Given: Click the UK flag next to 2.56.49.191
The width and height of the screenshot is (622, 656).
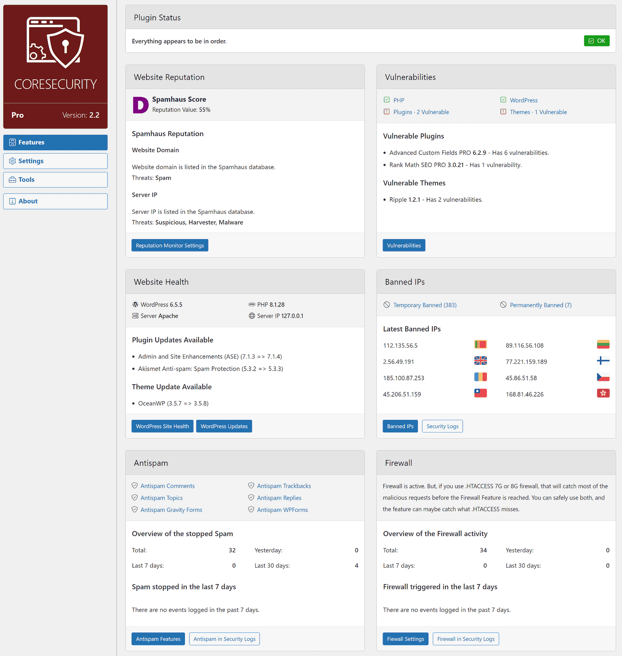Looking at the screenshot, I should click(x=480, y=361).
